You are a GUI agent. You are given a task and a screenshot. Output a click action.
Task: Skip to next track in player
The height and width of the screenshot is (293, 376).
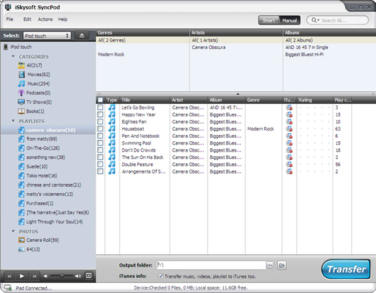(x=35, y=276)
